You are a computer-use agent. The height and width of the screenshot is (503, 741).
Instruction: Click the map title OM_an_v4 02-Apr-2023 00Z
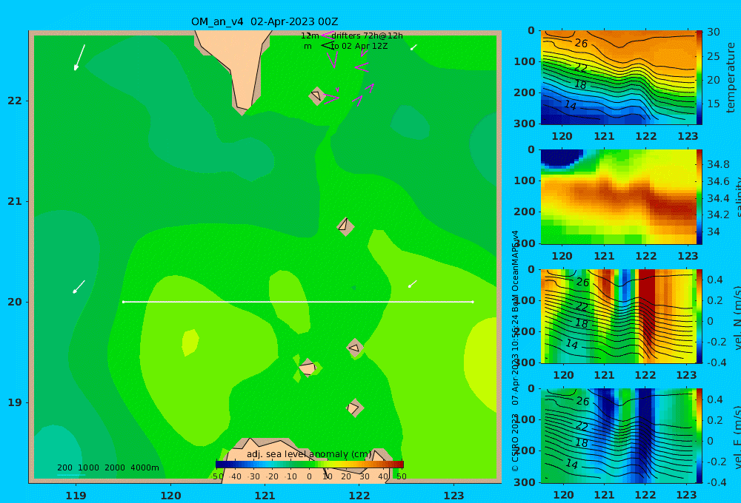265,21
